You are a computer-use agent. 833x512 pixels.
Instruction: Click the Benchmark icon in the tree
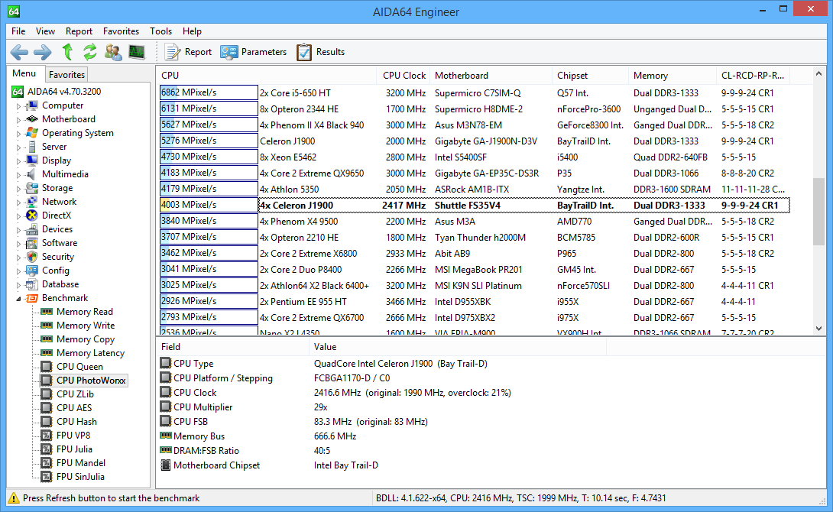32,298
